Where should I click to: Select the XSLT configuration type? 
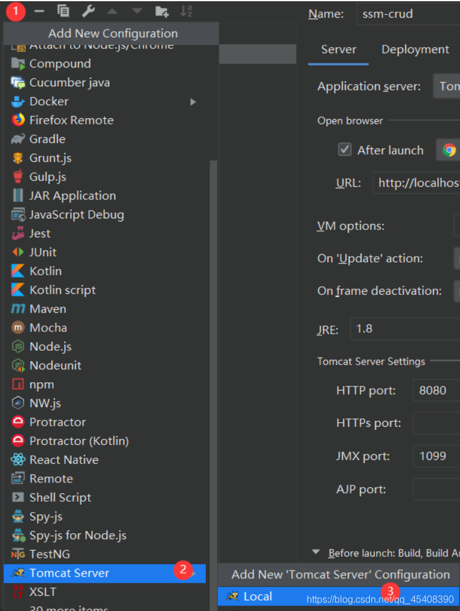[x=104, y=592]
